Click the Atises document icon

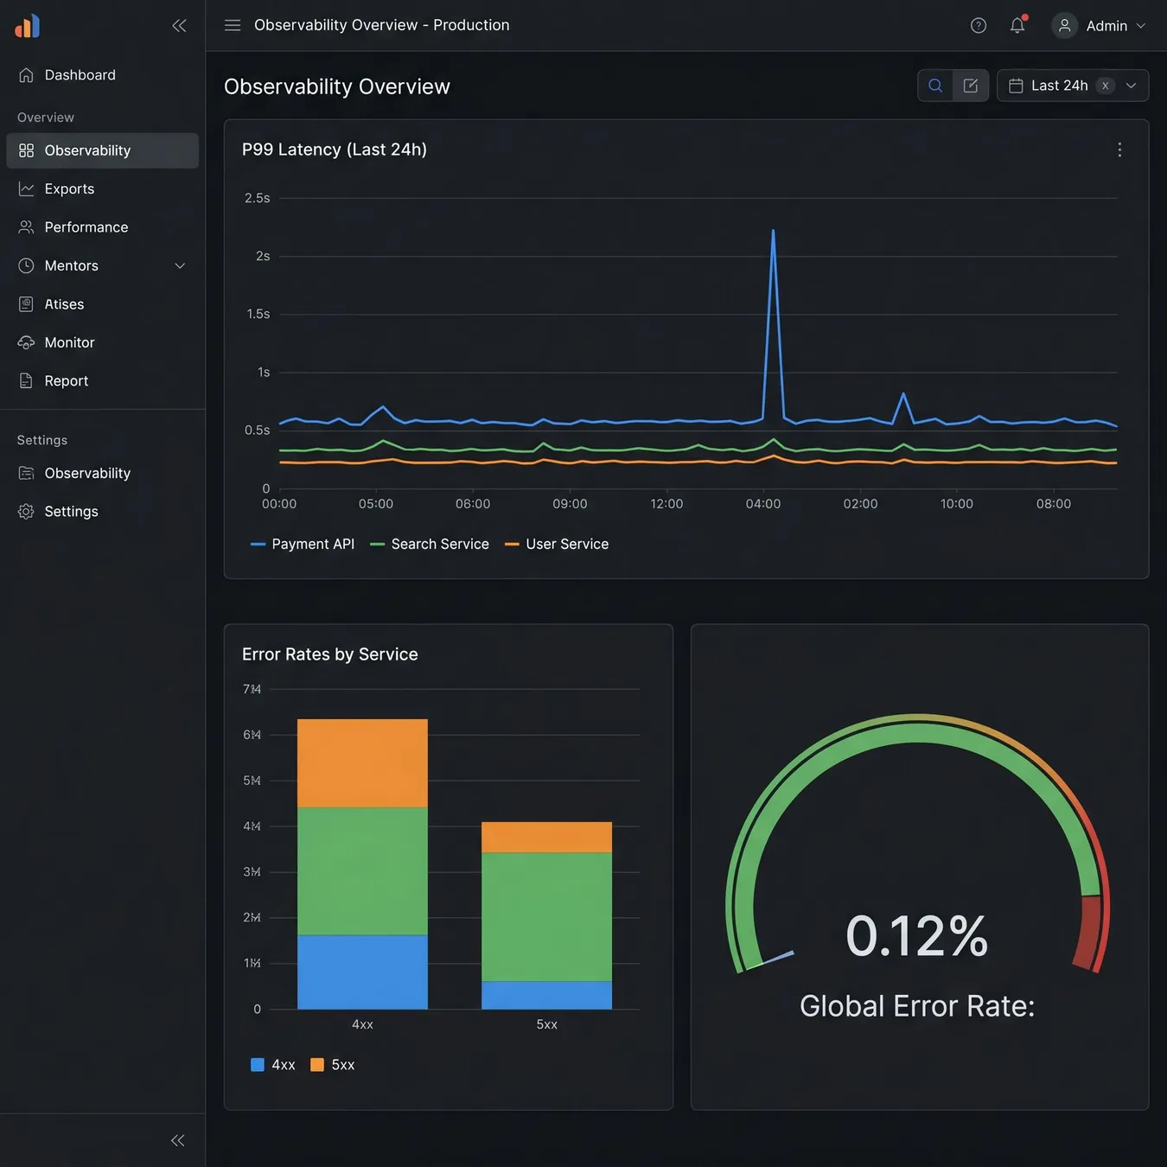point(27,304)
